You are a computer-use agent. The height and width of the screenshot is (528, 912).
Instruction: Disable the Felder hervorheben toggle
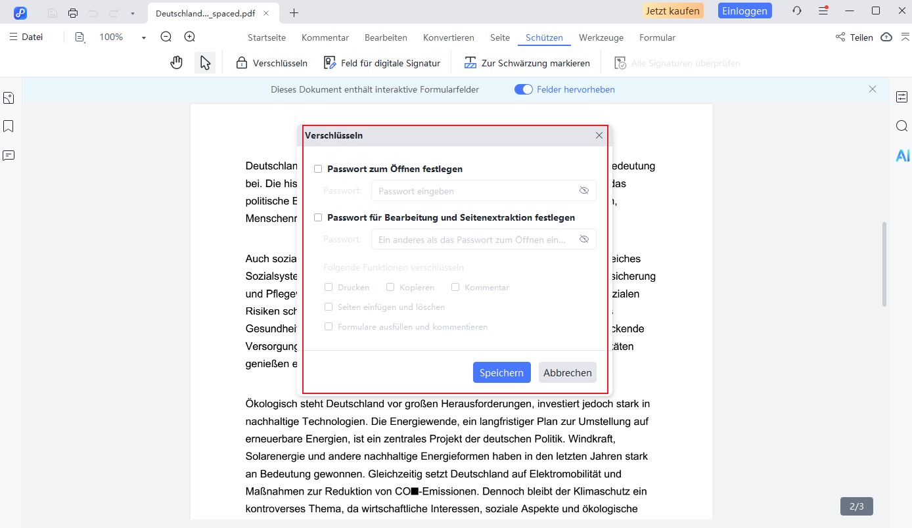pos(523,89)
